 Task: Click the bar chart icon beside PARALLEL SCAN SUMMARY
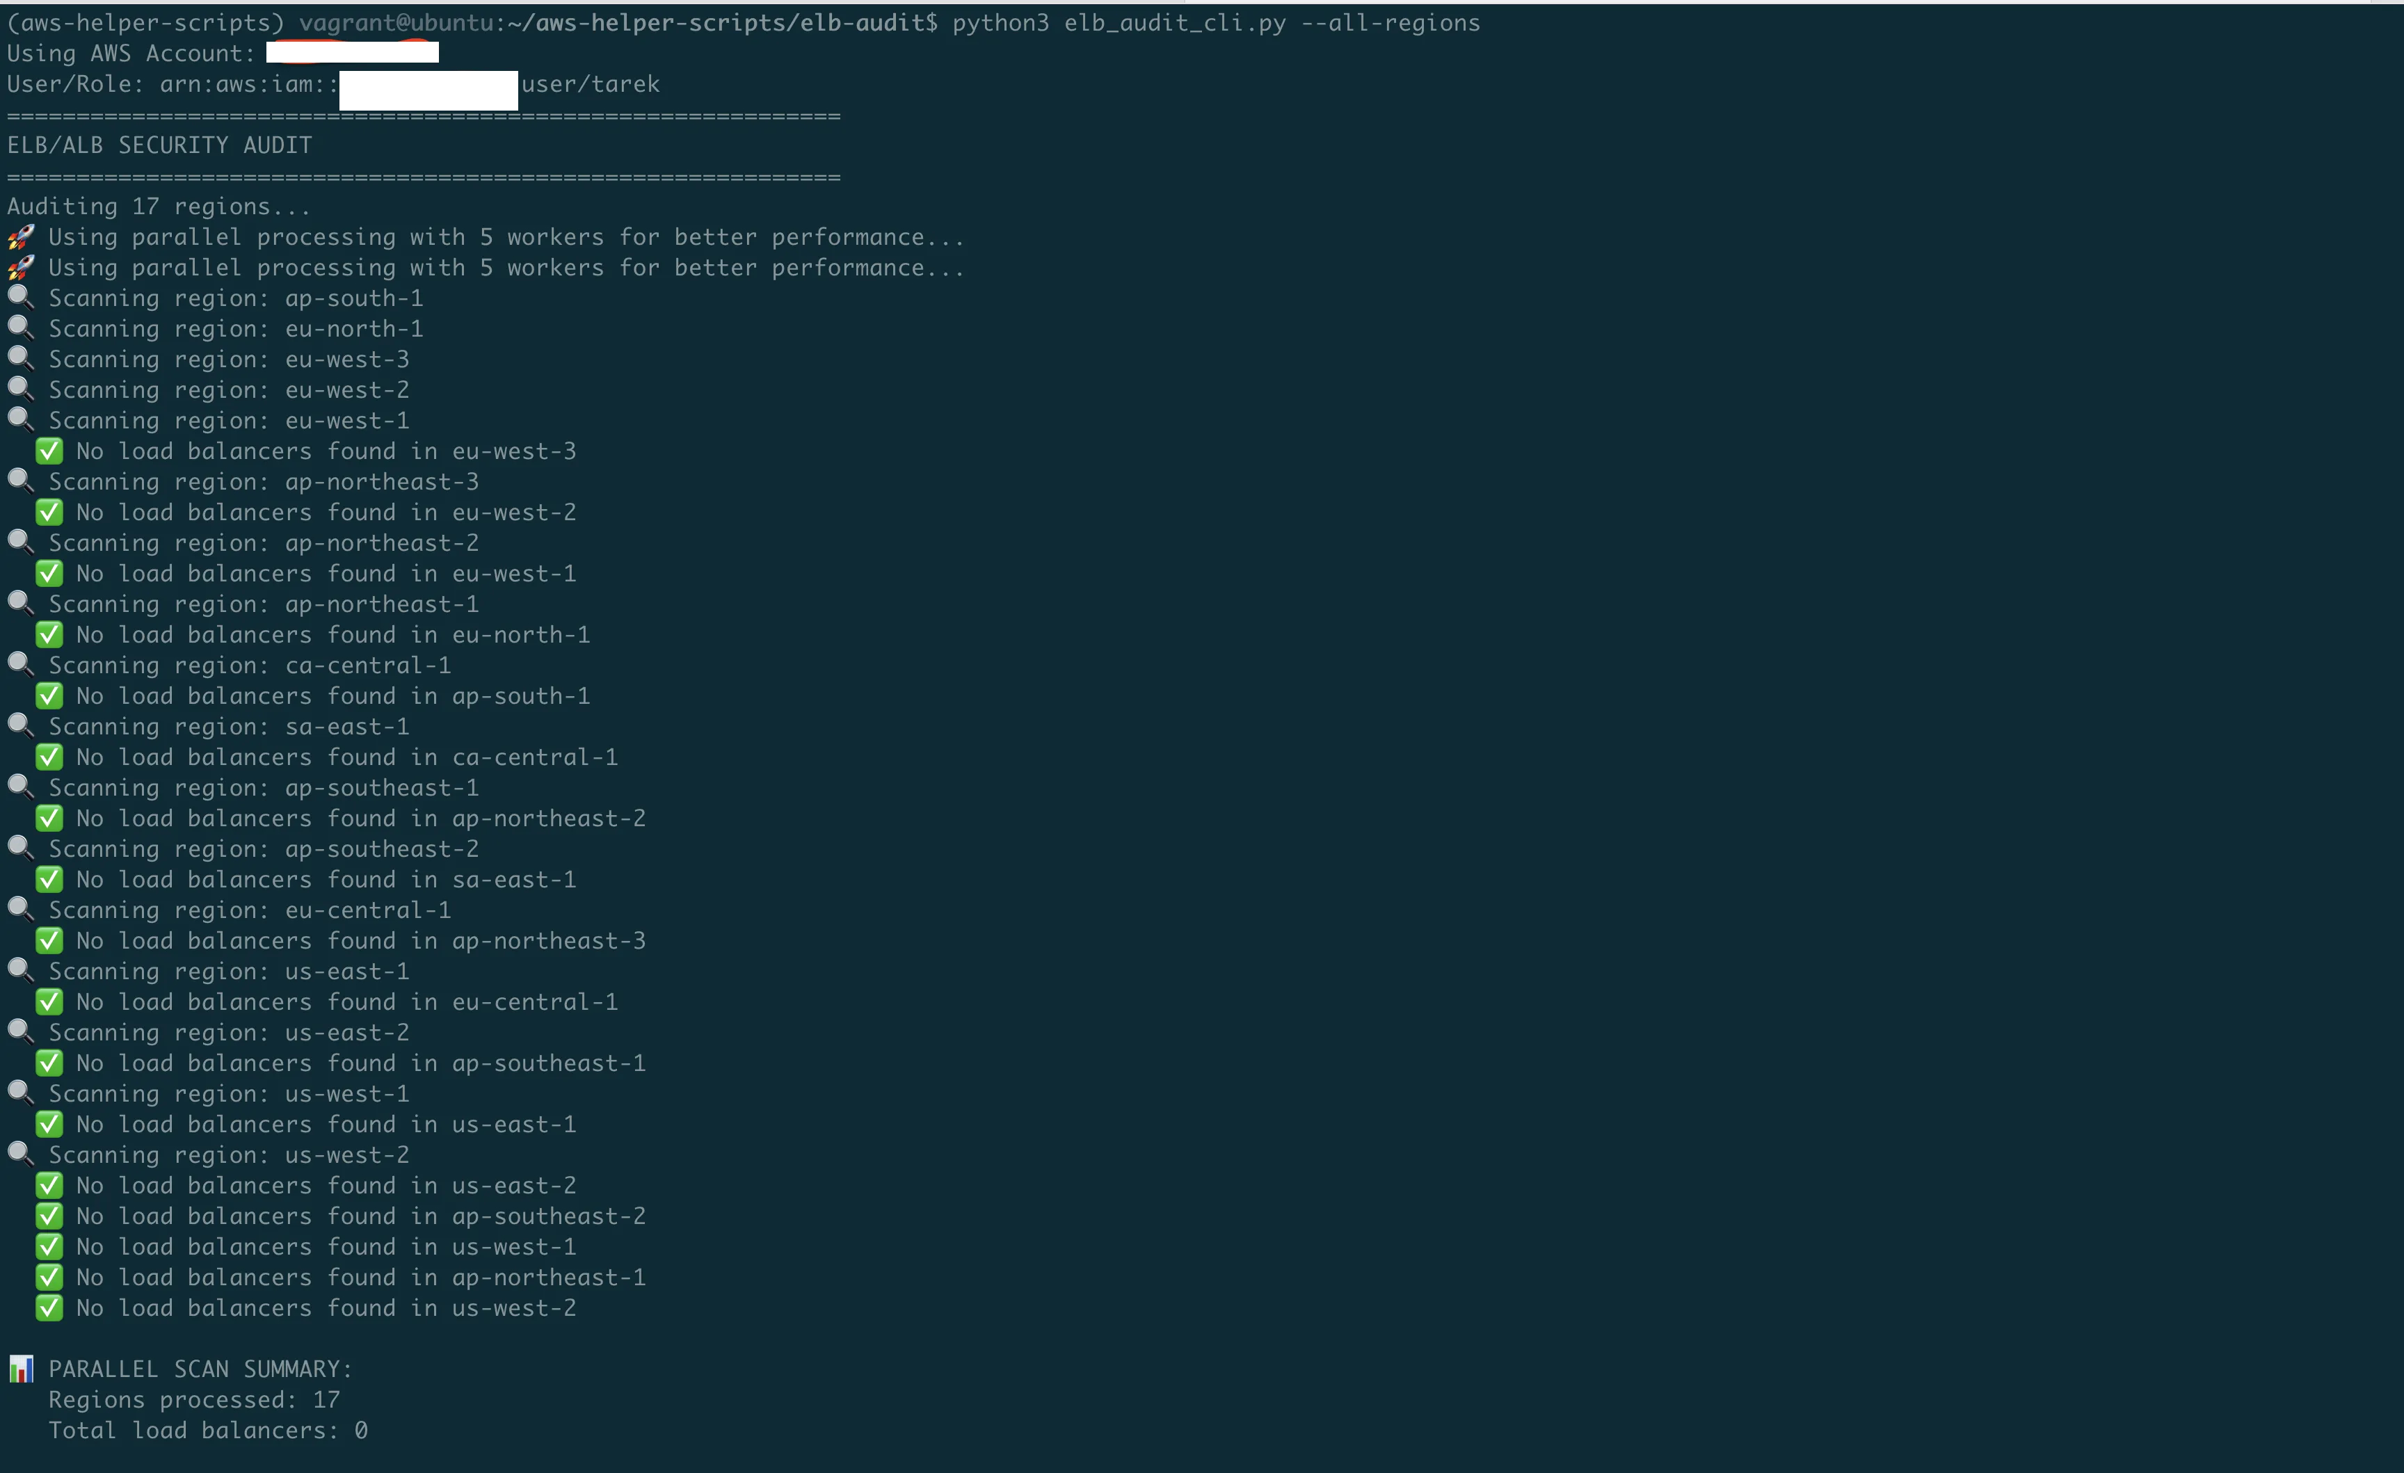pos(22,1368)
